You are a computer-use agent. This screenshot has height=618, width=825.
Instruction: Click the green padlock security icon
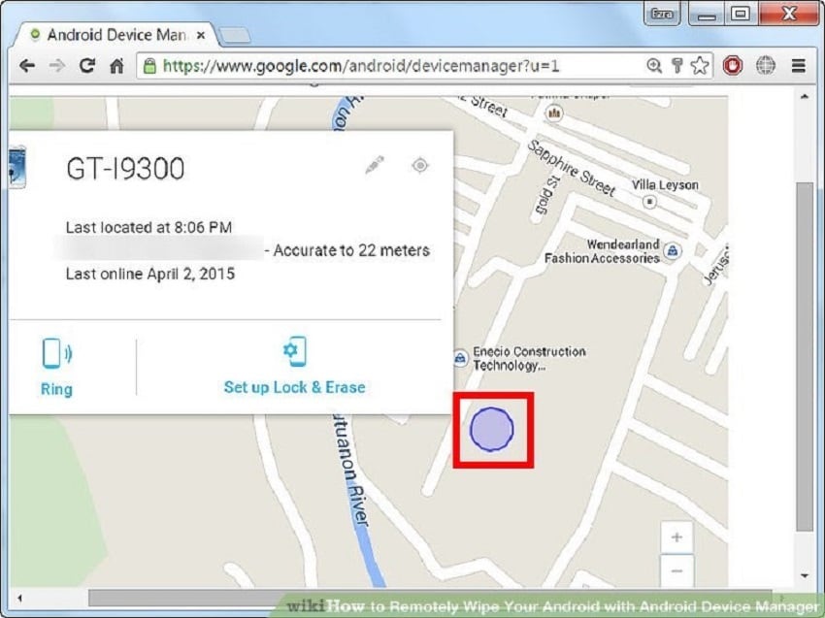(149, 66)
